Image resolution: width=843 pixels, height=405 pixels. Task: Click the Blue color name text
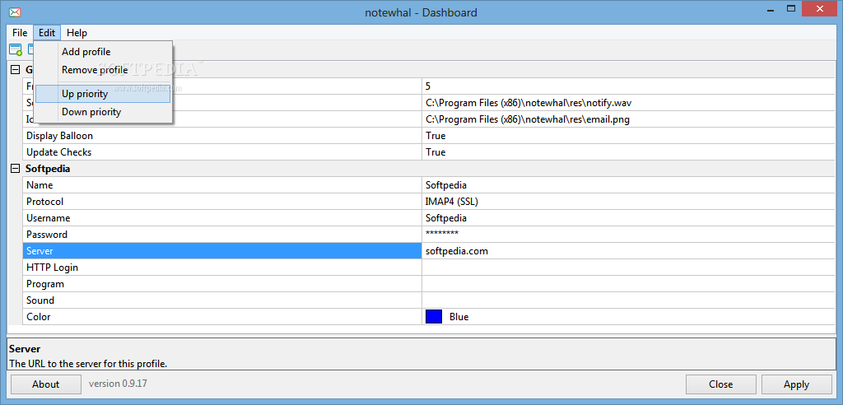click(459, 317)
